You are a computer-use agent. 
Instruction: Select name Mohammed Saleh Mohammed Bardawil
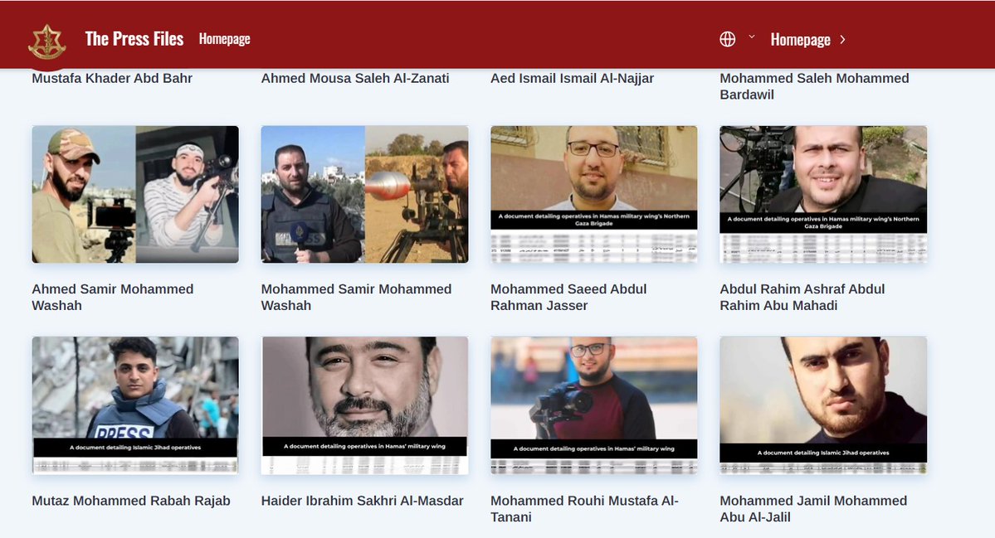(x=814, y=87)
